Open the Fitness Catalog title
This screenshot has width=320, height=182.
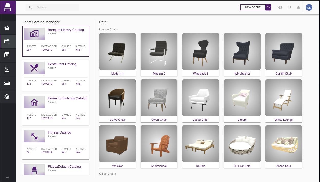pyautogui.click(x=59, y=132)
